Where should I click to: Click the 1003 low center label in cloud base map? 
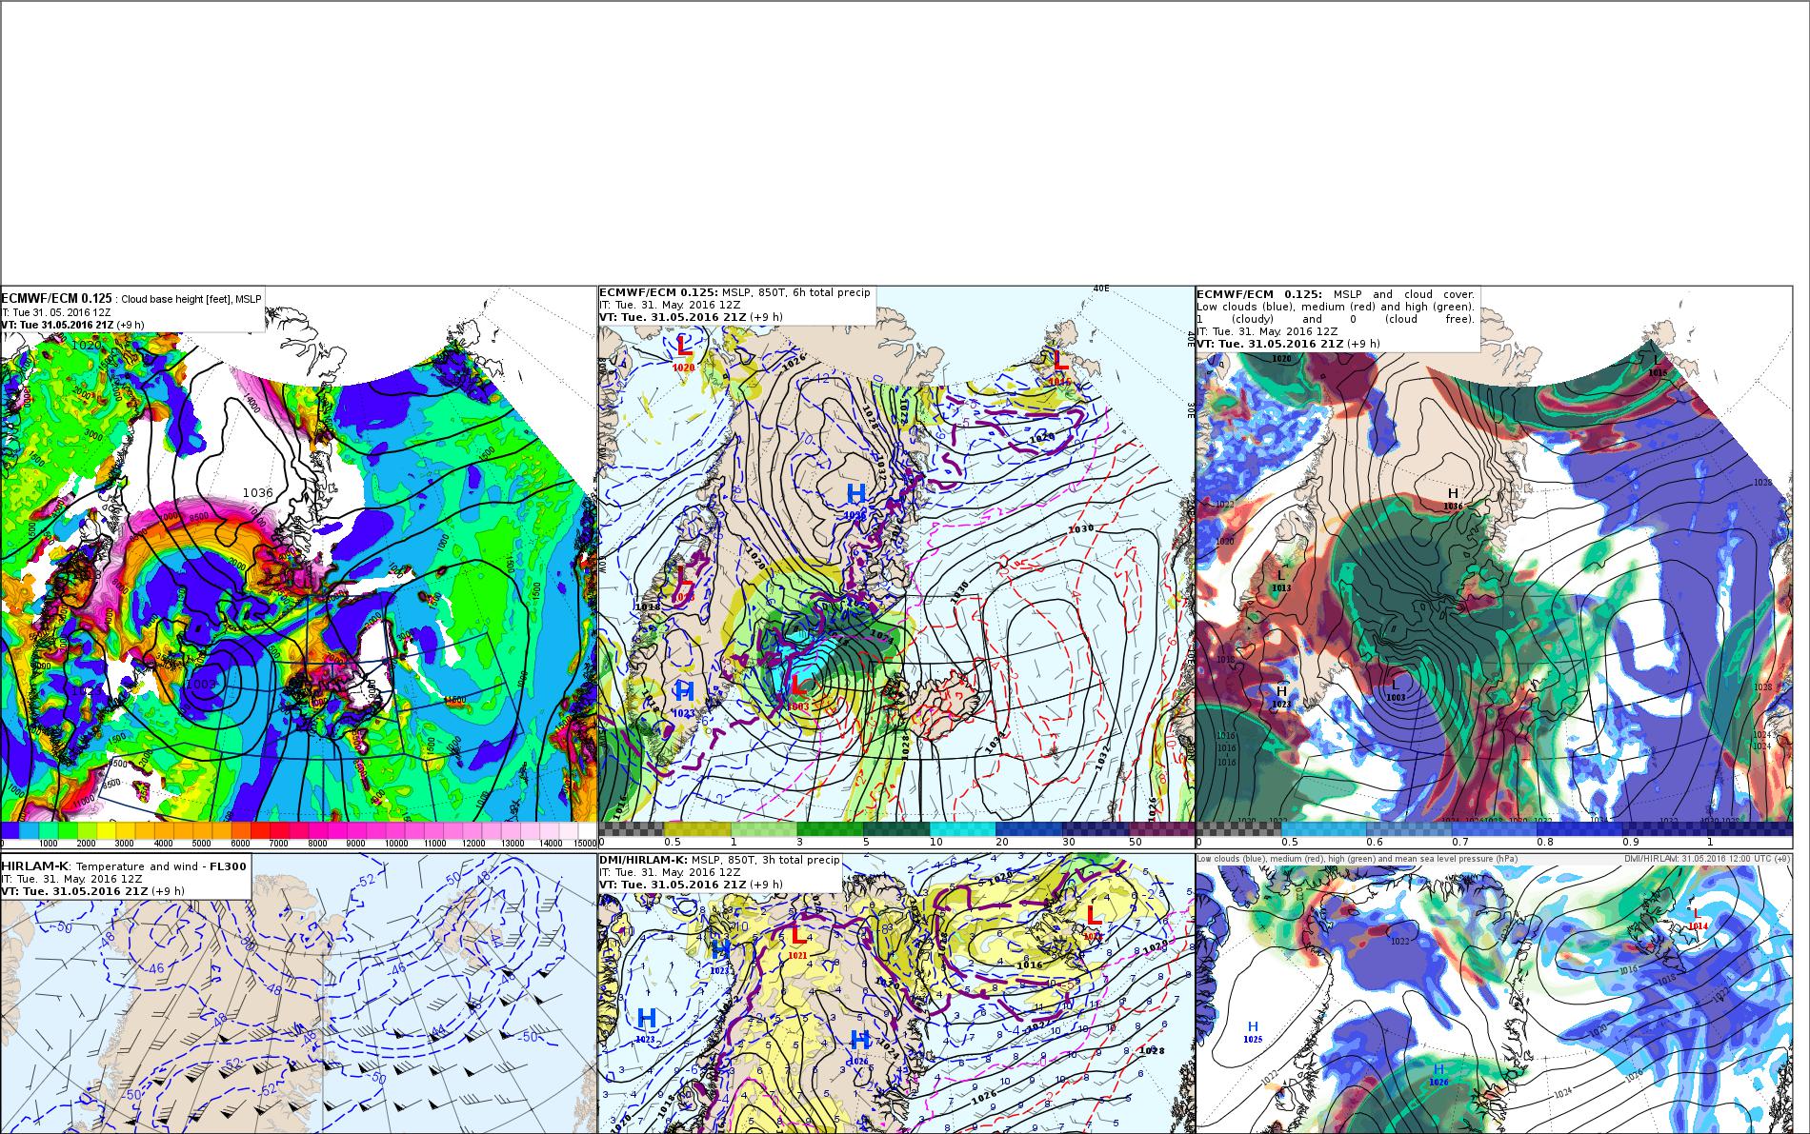coord(201,684)
